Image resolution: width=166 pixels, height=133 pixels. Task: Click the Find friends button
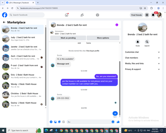(136, 15)
